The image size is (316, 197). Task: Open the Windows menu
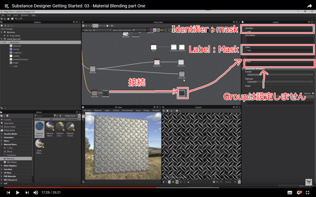pos(25,15)
